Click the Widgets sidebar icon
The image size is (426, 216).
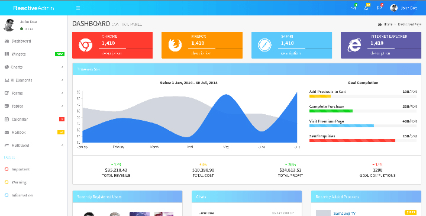[7, 54]
